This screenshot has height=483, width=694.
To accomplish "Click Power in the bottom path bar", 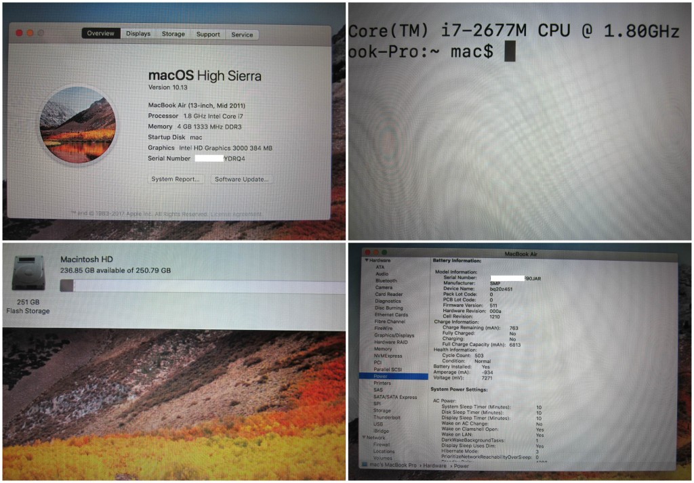I will [461, 466].
